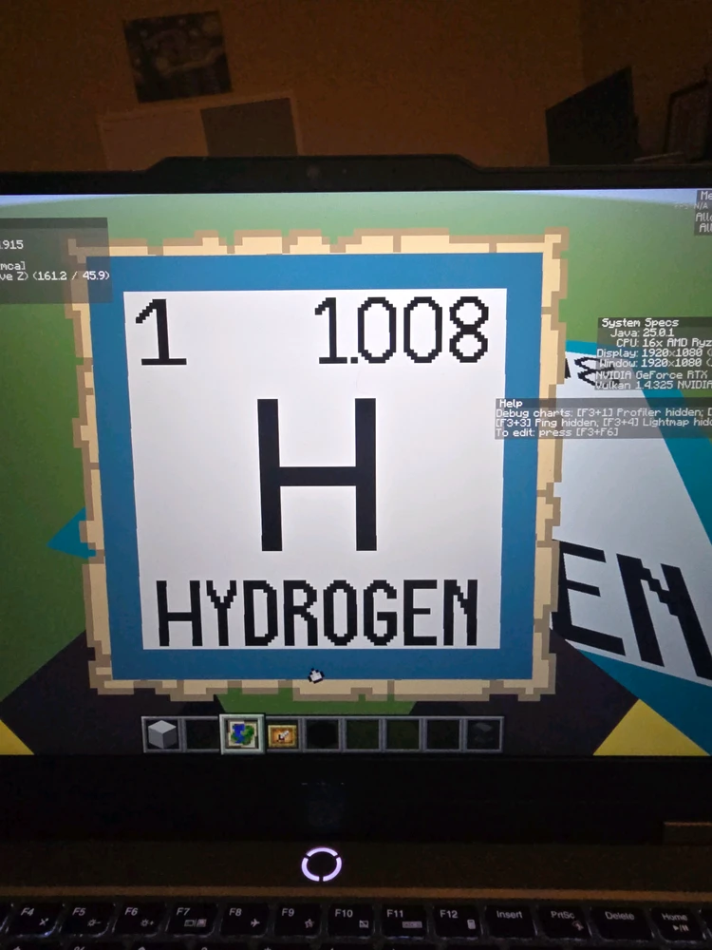The image size is (712, 950).
Task: Select the white block in the hotbar
Action: (162, 734)
